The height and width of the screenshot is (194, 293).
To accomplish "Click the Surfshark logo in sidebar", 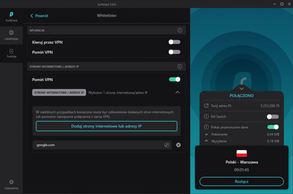I will point(11,14).
